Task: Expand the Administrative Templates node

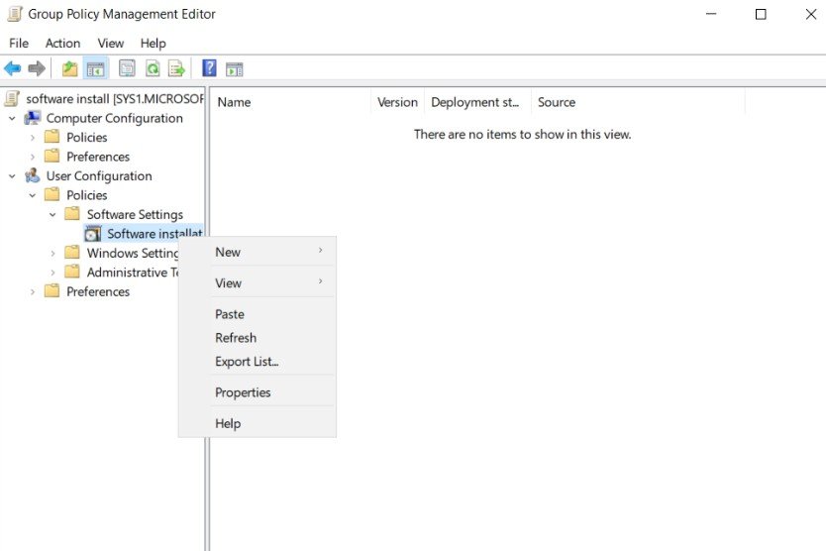Action: click(52, 273)
